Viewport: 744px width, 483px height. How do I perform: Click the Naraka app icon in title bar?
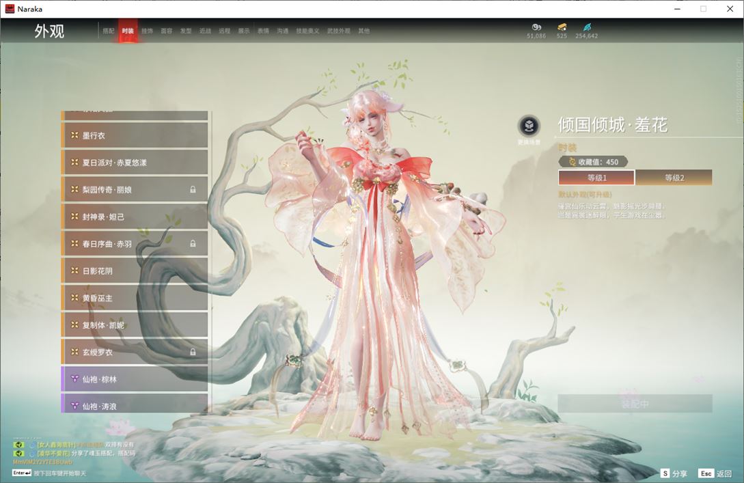10,9
